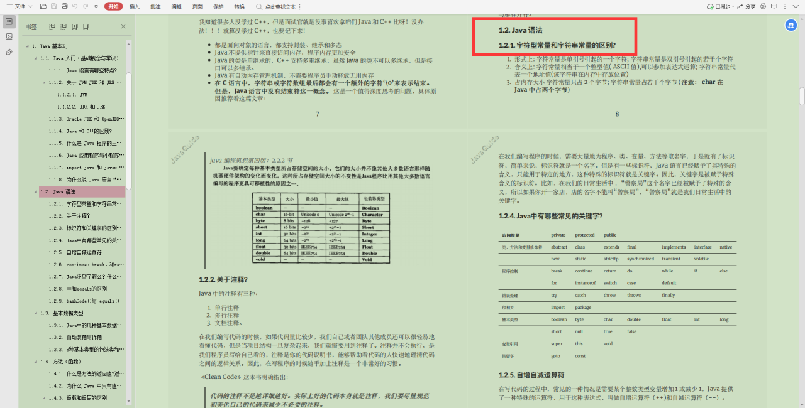Screen dimensions: 805x408
Task: Click the comment bubble icon in title bar
Action: (x=774, y=6)
